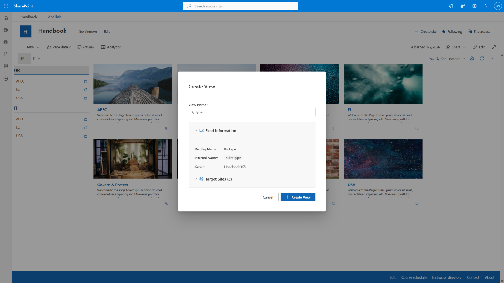Open the Course schedule footer link
Screen dimensions: 504x283
point(414,277)
